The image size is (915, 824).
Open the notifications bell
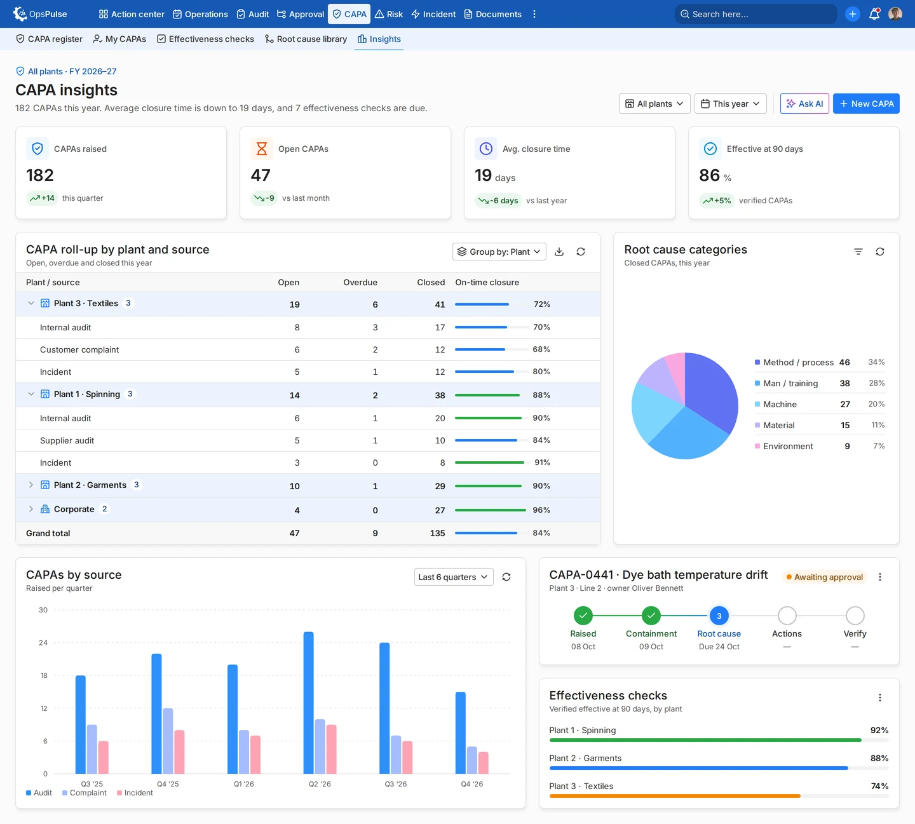[x=874, y=14]
